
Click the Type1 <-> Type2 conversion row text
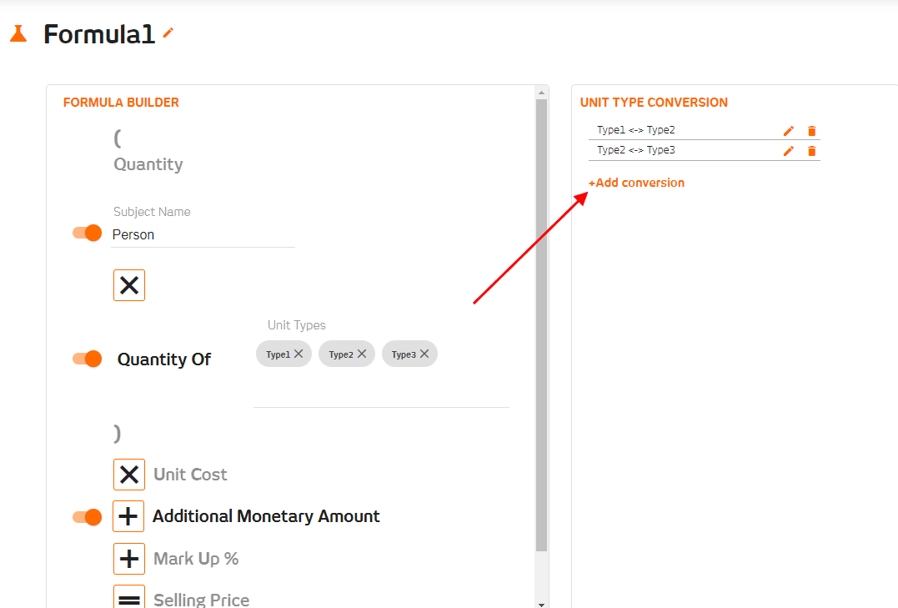(635, 130)
